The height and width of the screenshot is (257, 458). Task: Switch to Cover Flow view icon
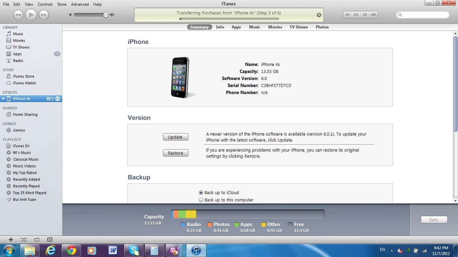point(374,15)
